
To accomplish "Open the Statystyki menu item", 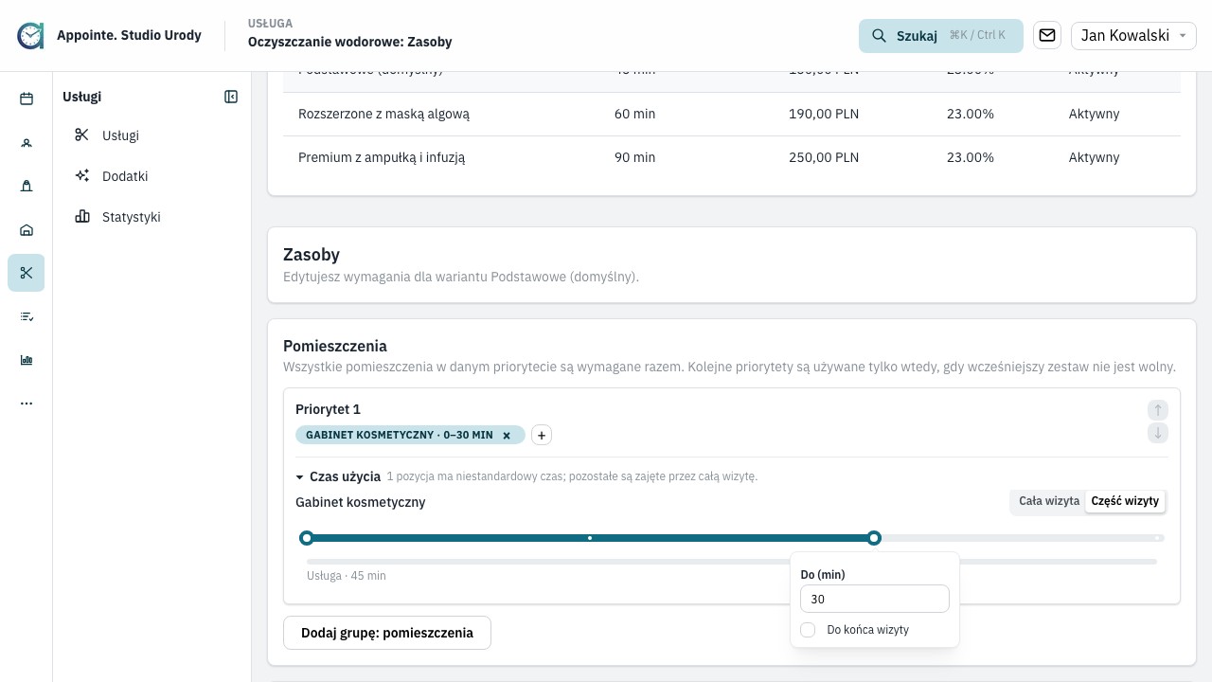I will click(x=152, y=217).
